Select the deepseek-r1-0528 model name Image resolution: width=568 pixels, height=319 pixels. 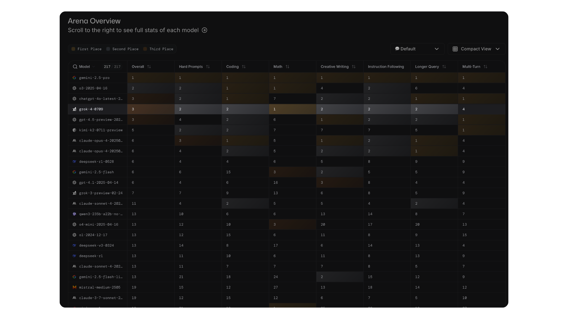point(96,162)
